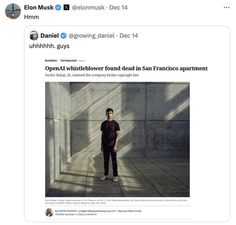Image resolution: width=236 pixels, height=225 pixels.
Task: Click Daniel's Santa hat profile avatar
Action: [34, 35]
